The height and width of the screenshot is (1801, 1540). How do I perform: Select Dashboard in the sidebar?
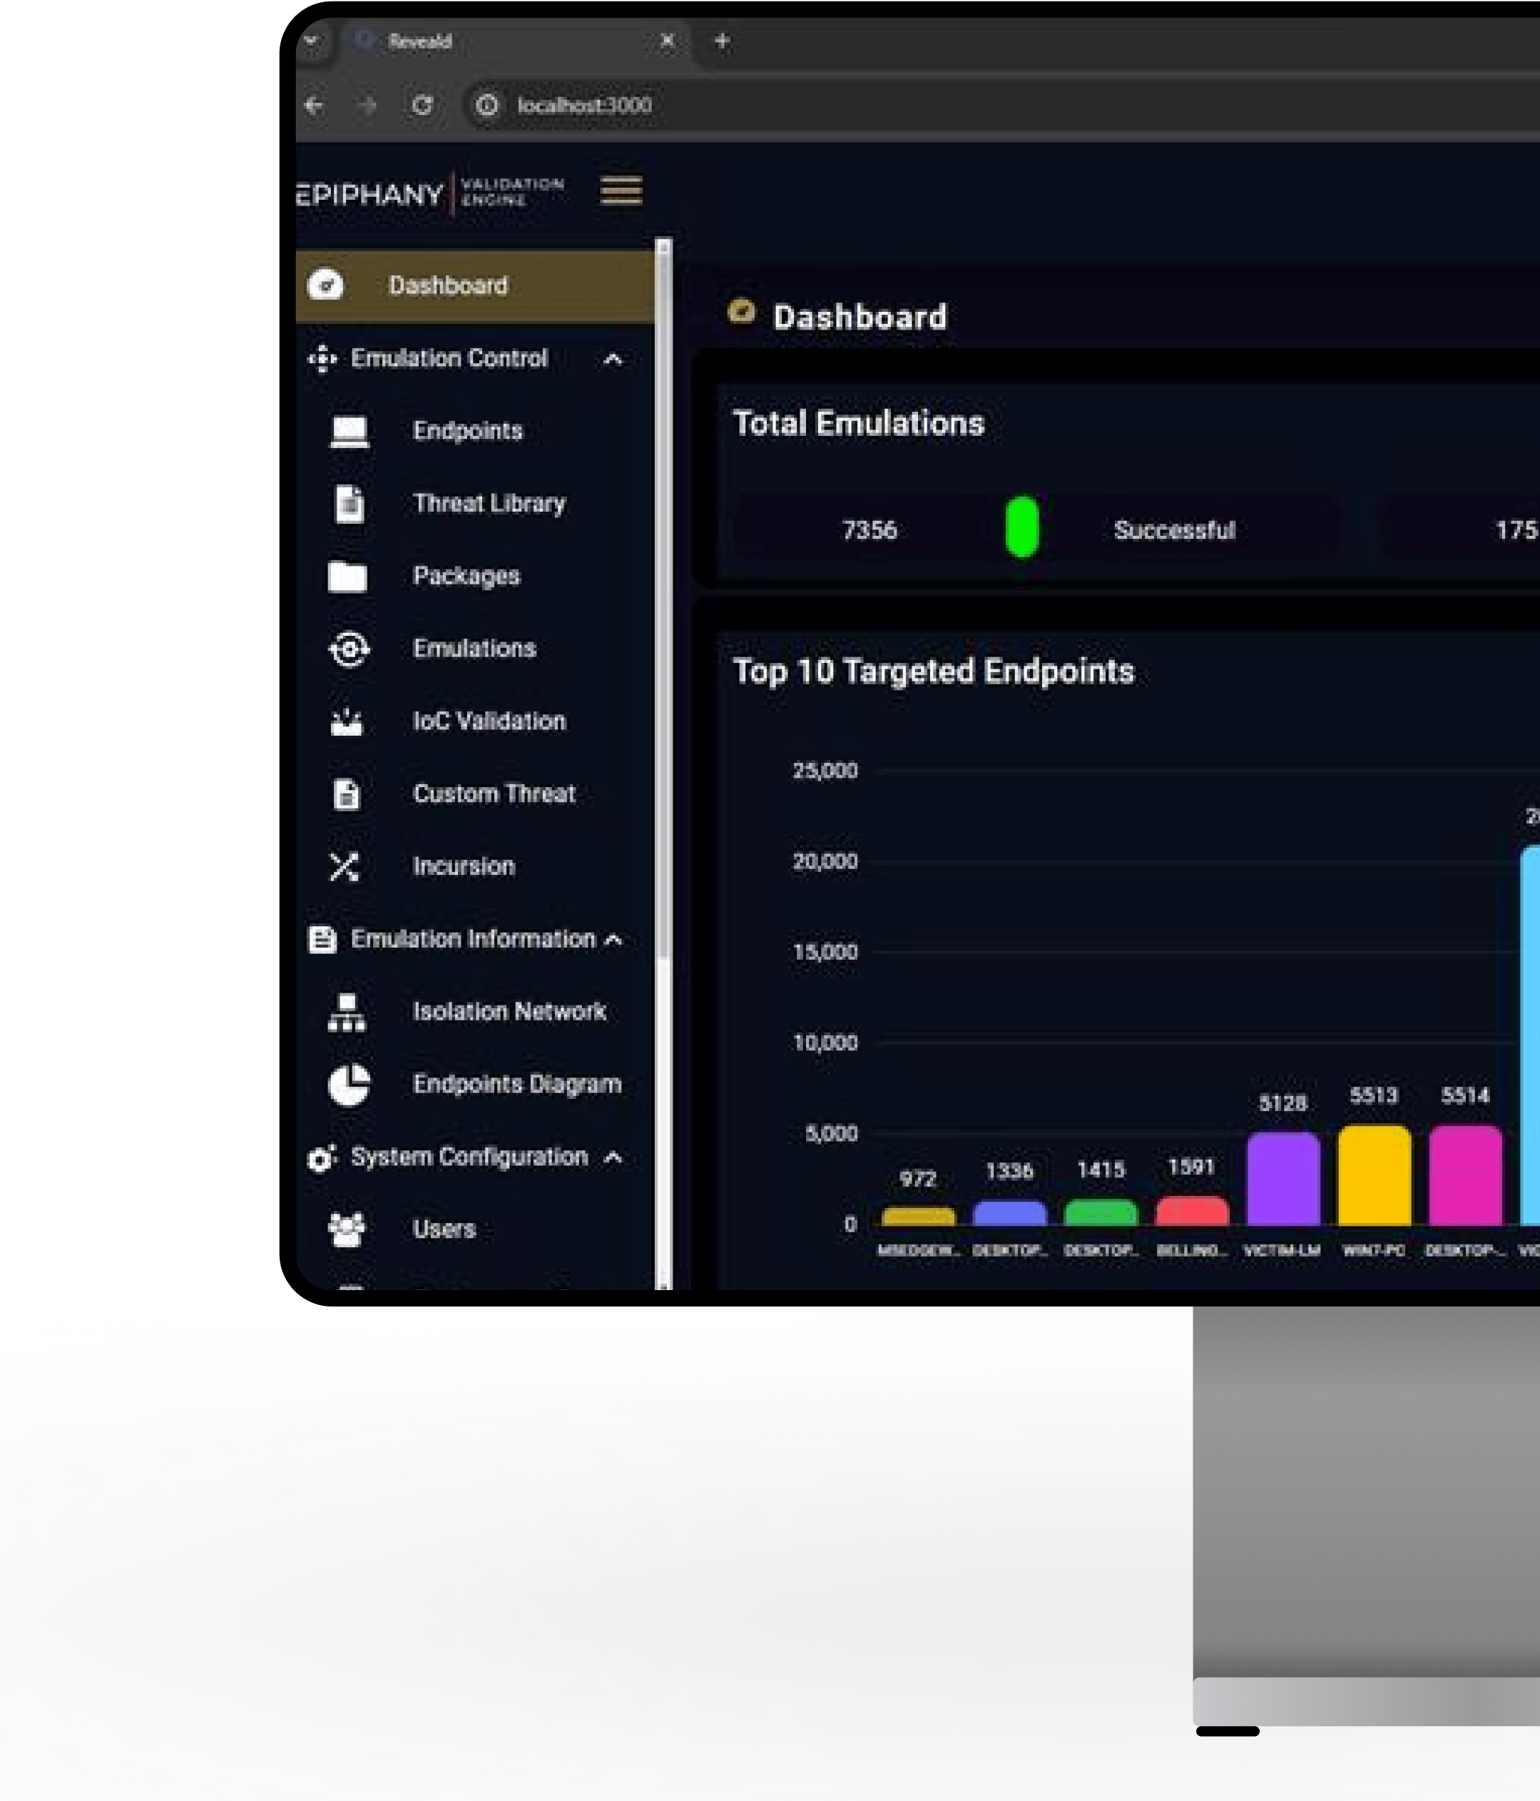click(447, 286)
